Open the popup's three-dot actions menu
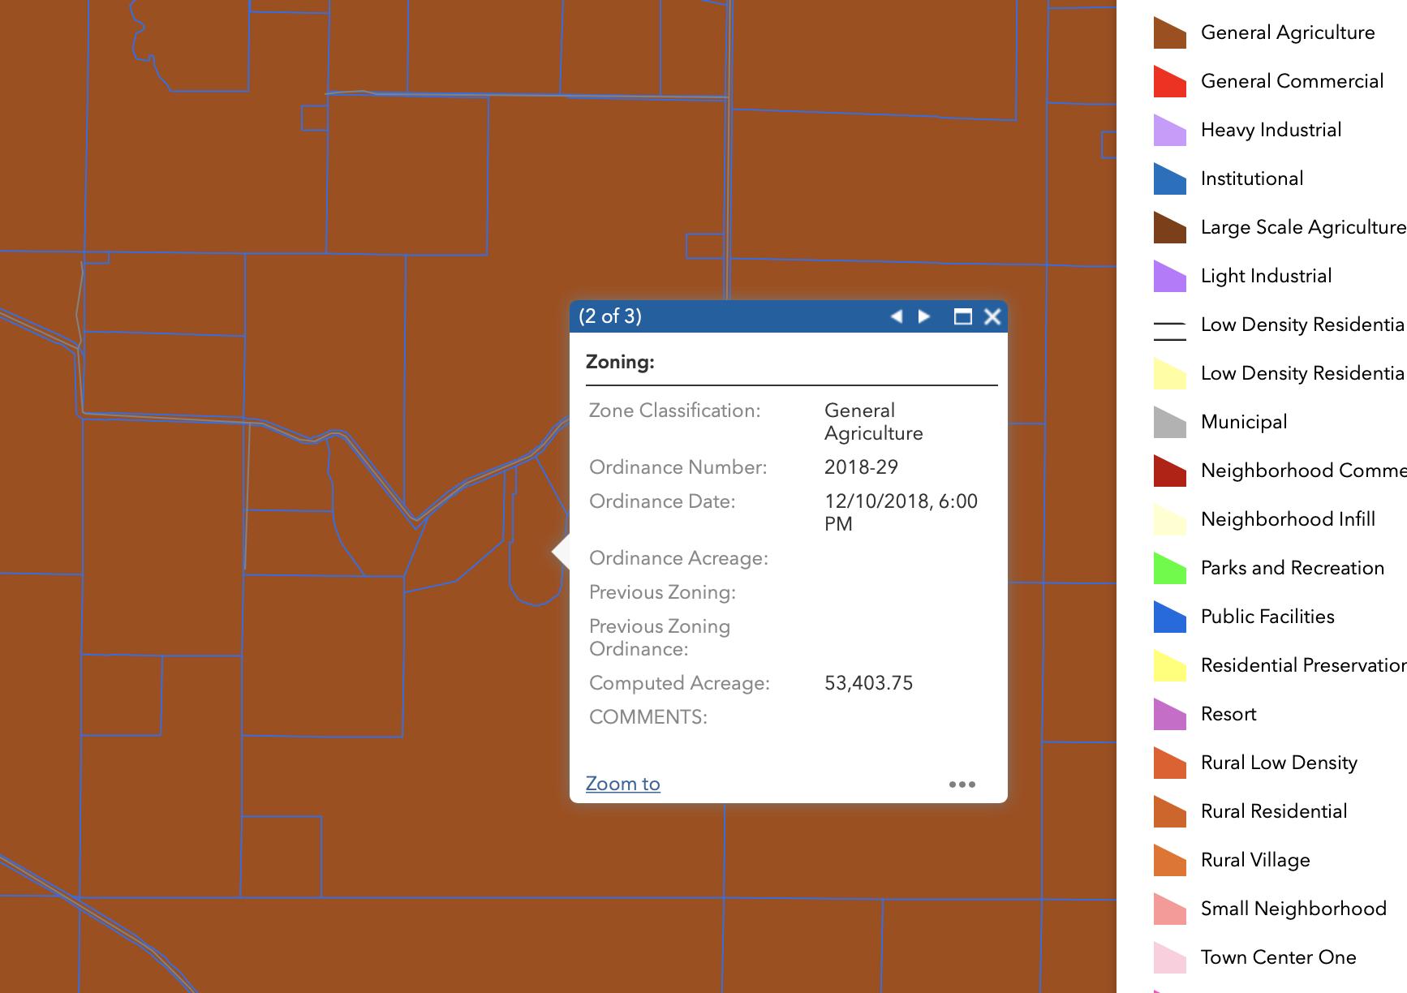The width and height of the screenshot is (1407, 993). (962, 785)
